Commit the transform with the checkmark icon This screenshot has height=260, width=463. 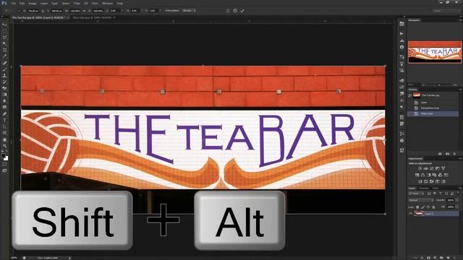coord(242,11)
